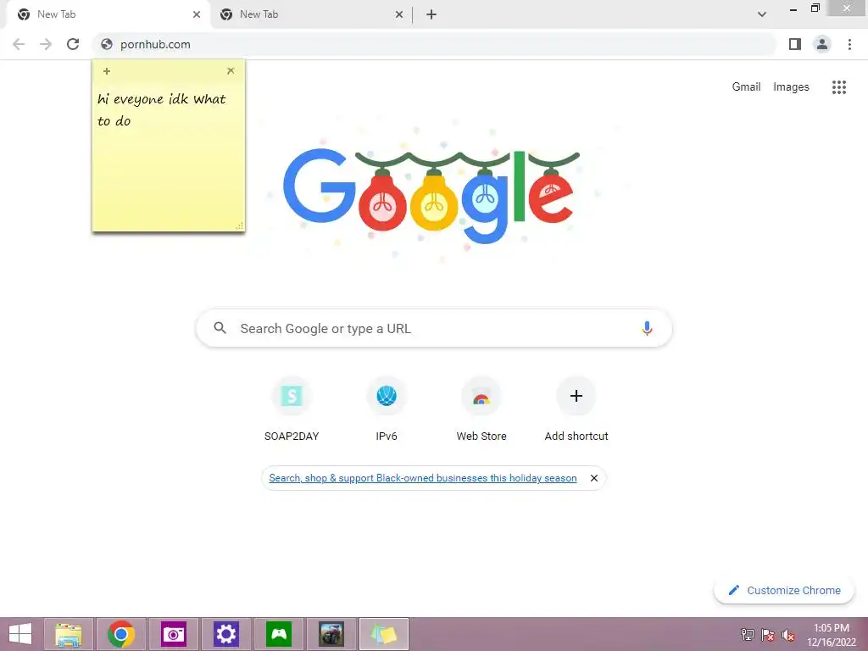Open the tractor game taskbar icon
868x651 pixels.
tap(331, 634)
